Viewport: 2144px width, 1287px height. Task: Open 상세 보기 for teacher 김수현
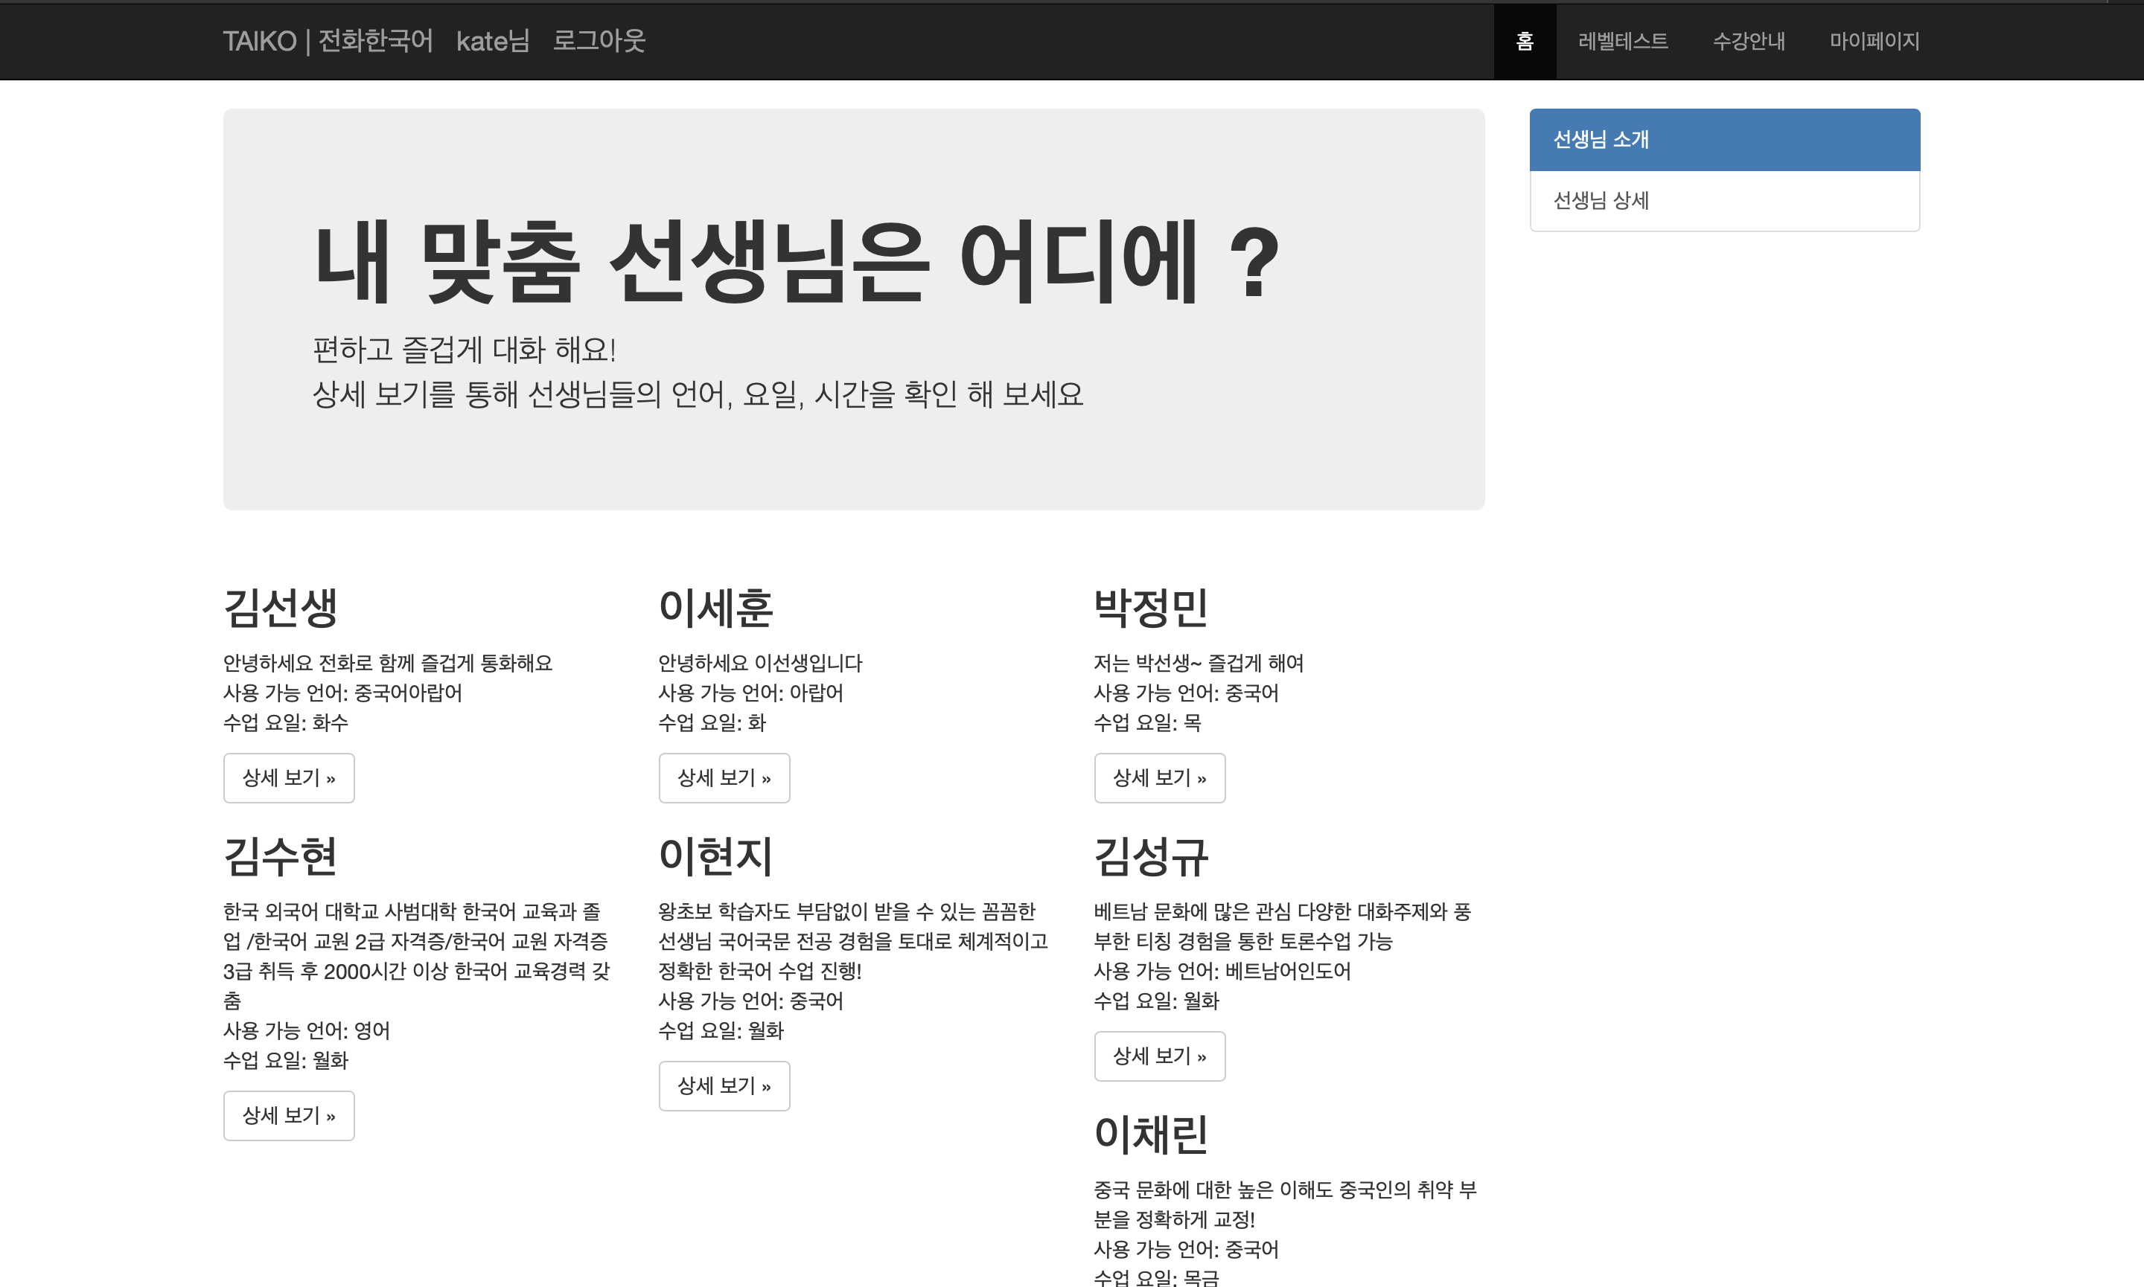pos(288,1115)
